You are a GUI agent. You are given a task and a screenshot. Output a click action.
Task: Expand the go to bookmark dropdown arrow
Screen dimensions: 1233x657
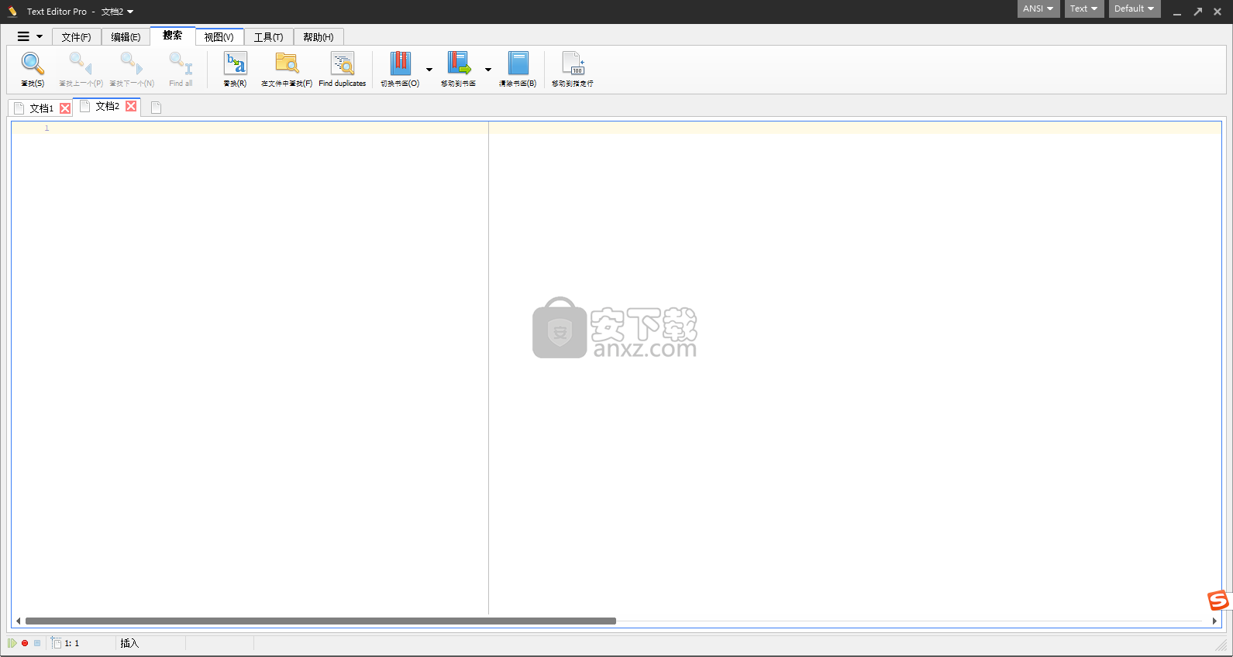tap(488, 70)
